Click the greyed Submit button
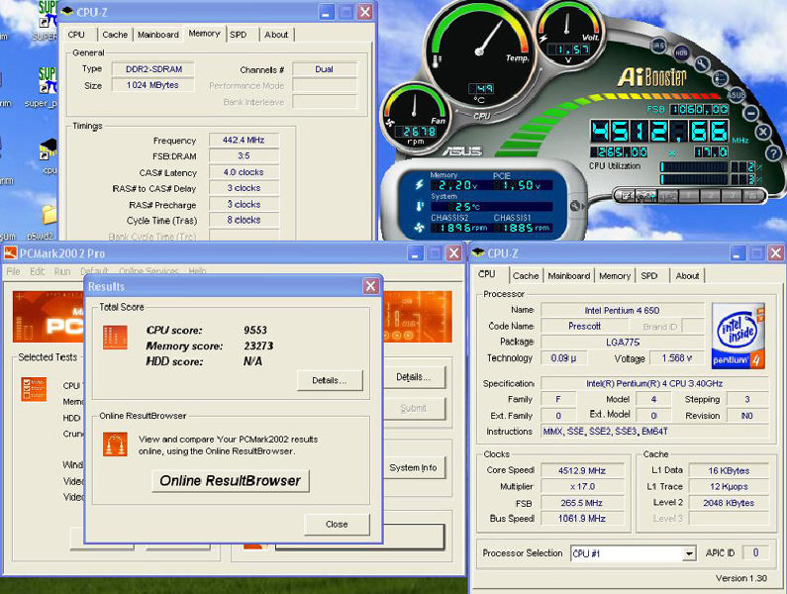The image size is (787, 594). pos(414,408)
